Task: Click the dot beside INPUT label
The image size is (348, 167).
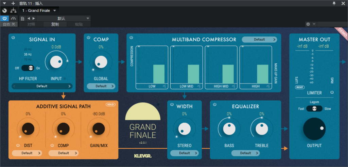Action: [x=65, y=79]
